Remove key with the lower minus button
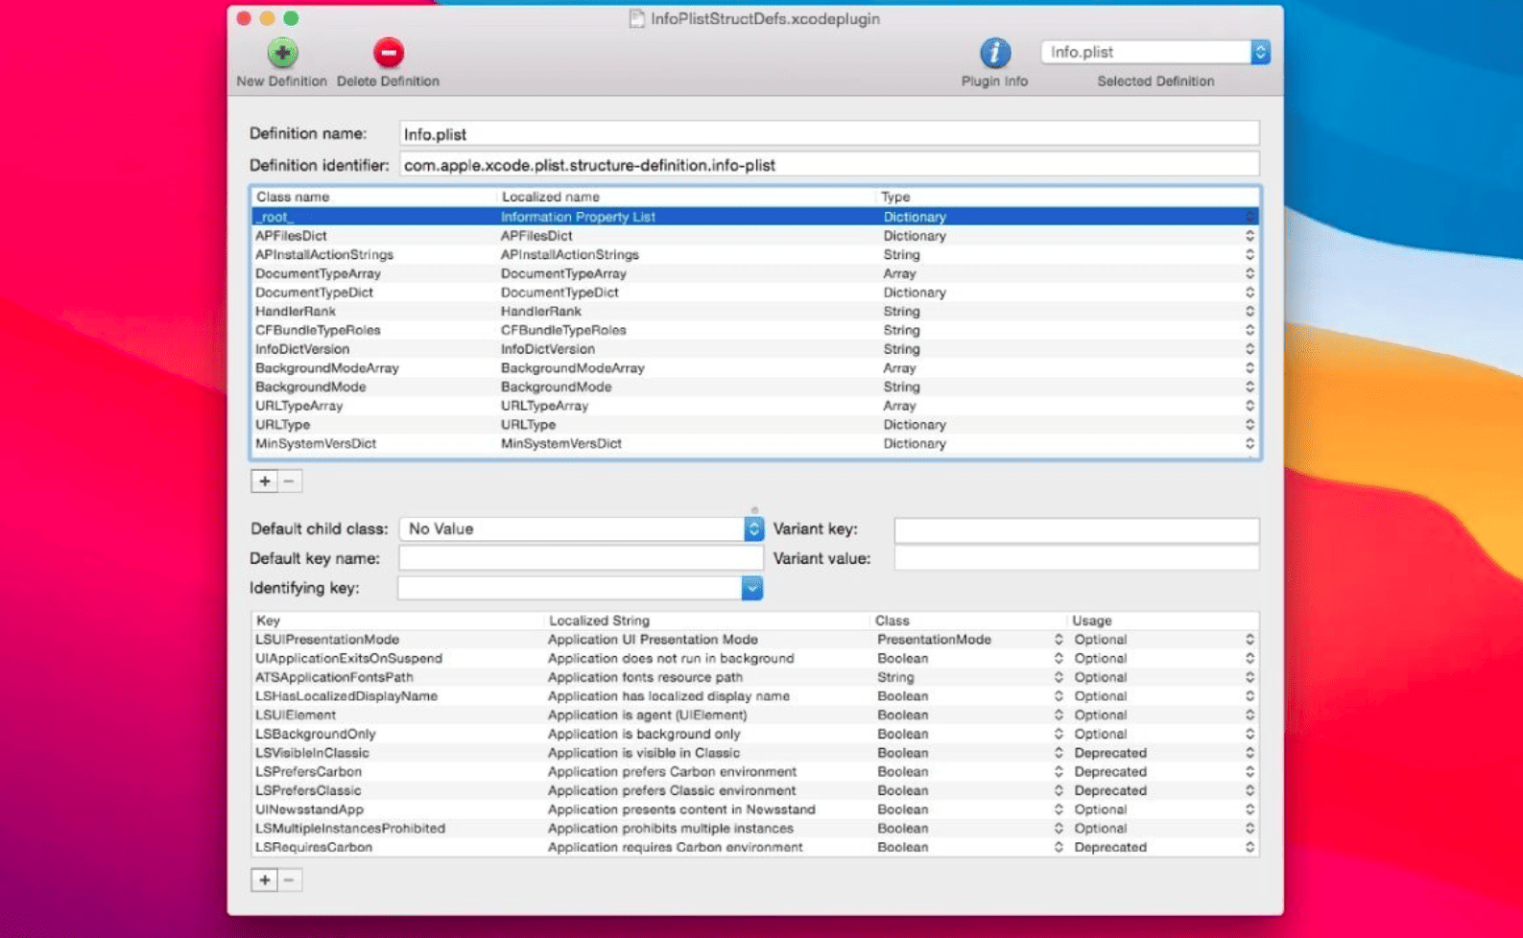Image resolution: width=1523 pixels, height=938 pixels. click(x=290, y=879)
